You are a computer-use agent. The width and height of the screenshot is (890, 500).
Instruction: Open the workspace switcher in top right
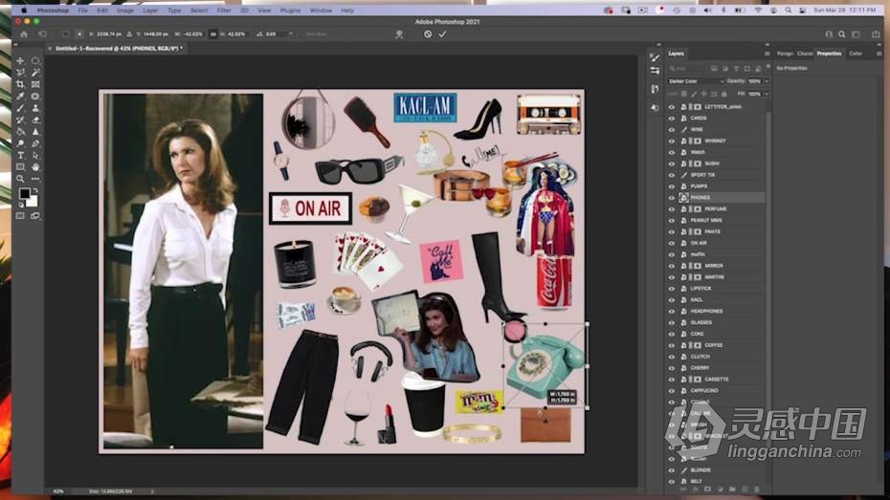tap(856, 34)
